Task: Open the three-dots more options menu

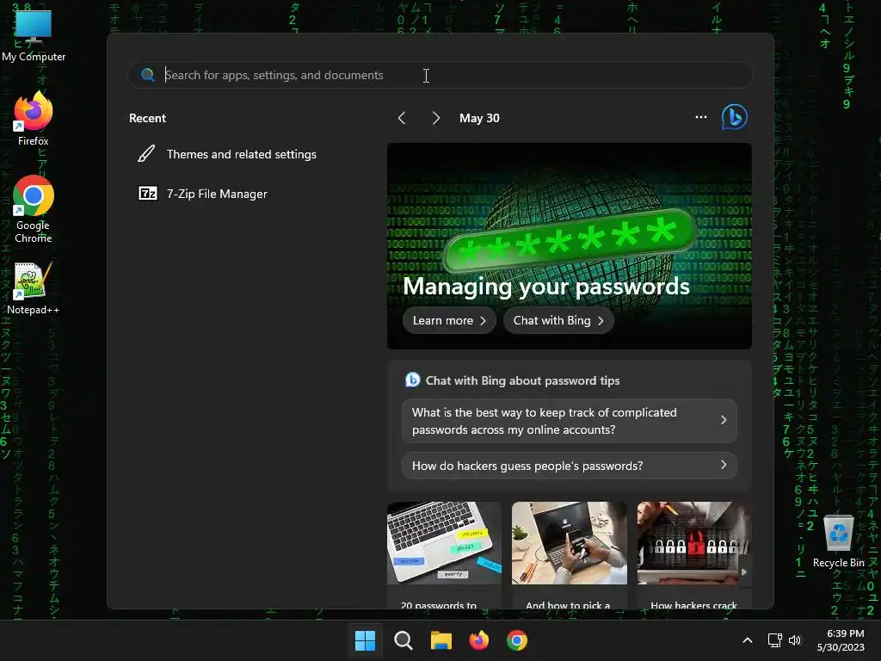Action: (700, 117)
